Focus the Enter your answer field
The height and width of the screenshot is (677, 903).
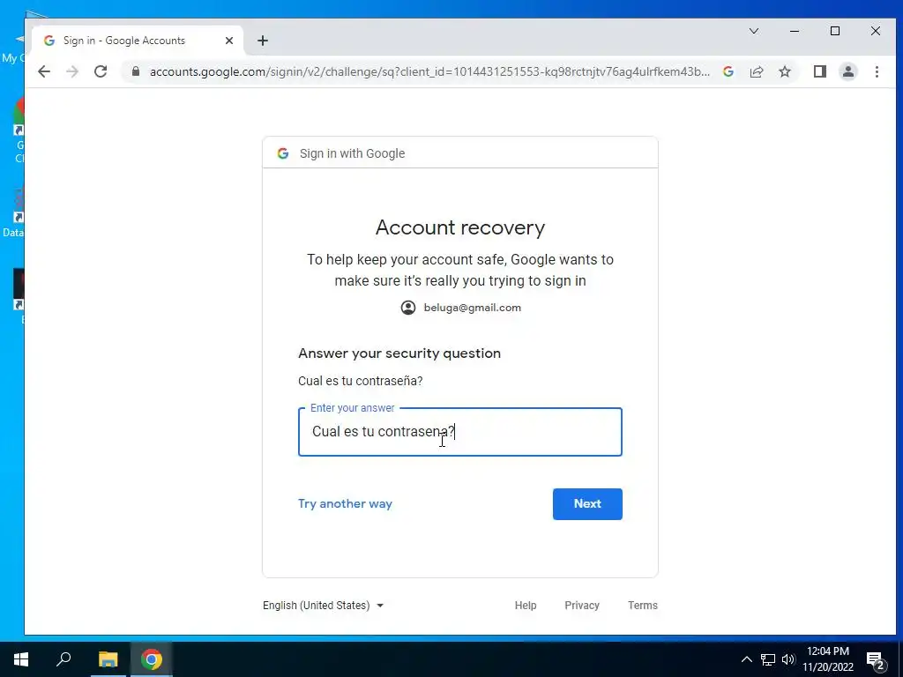pyautogui.click(x=460, y=432)
